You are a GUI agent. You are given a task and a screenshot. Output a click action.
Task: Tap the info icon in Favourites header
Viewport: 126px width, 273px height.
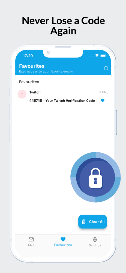point(106,68)
